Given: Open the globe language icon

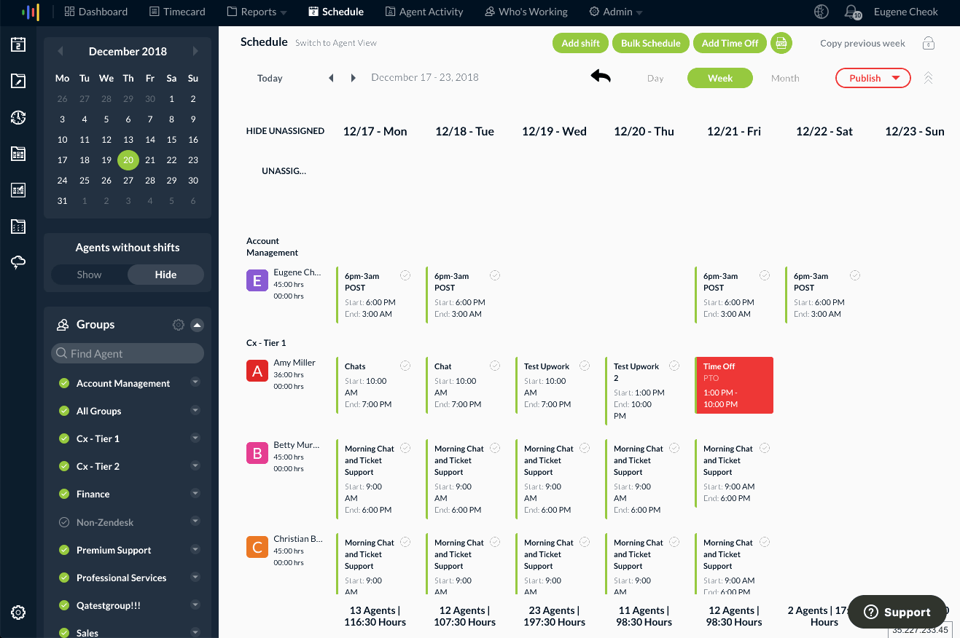Looking at the screenshot, I should [x=822, y=12].
